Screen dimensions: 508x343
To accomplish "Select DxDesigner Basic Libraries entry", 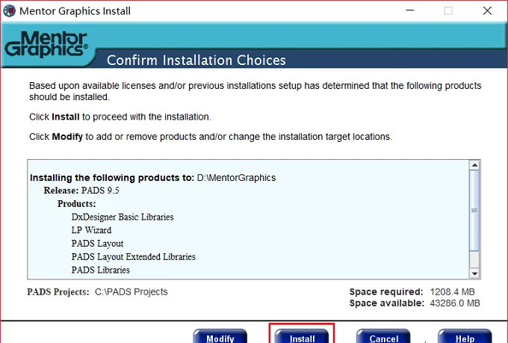I will tap(123, 217).
